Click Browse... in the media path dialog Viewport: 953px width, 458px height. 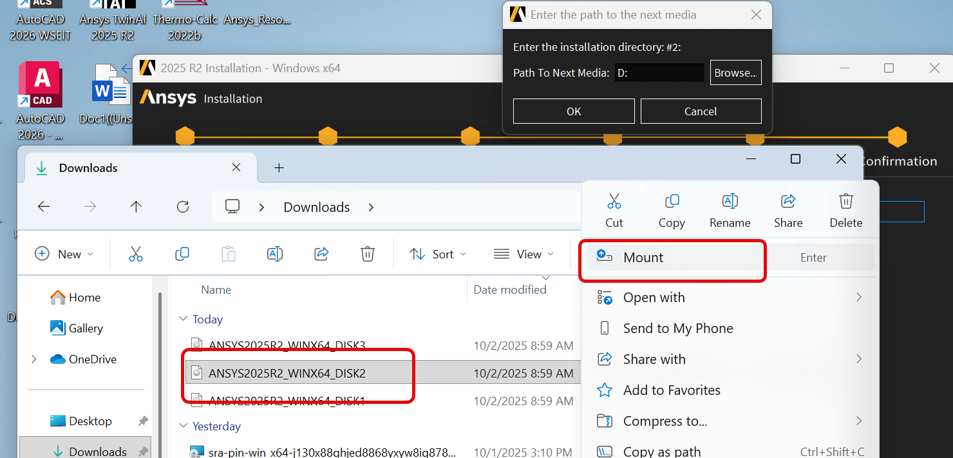pyautogui.click(x=735, y=73)
